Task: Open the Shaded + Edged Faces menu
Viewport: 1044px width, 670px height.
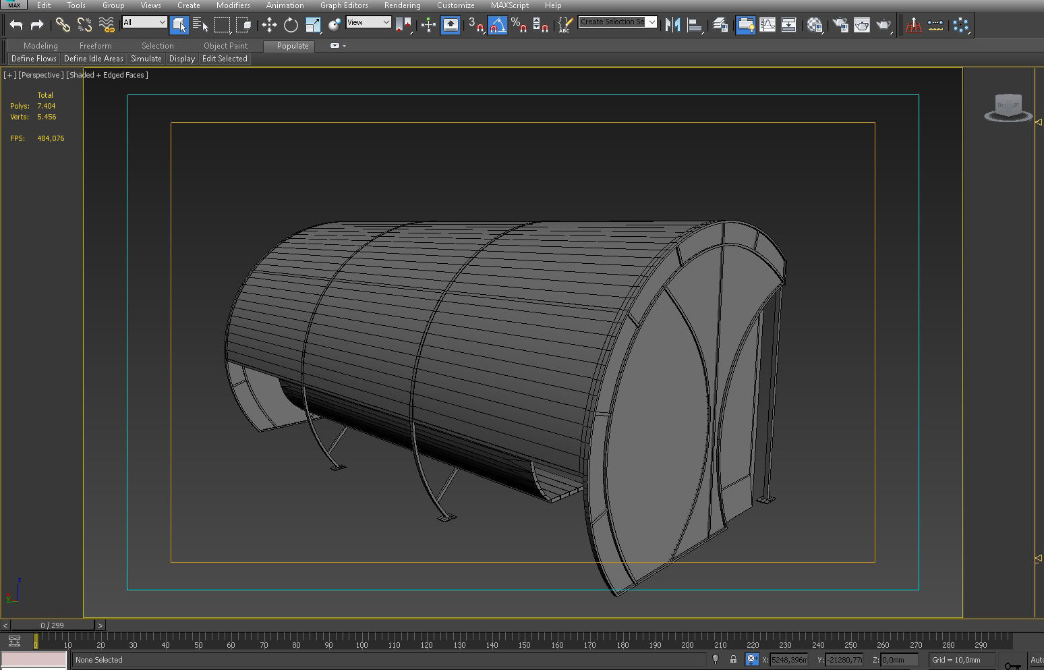Action: [x=107, y=75]
